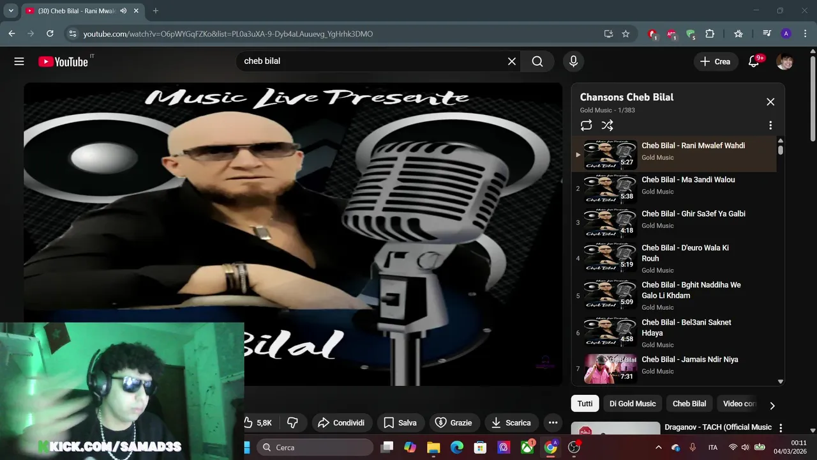This screenshot has height=460, width=817.
Task: Go to YouTube home via the logo
Action: 63,61
